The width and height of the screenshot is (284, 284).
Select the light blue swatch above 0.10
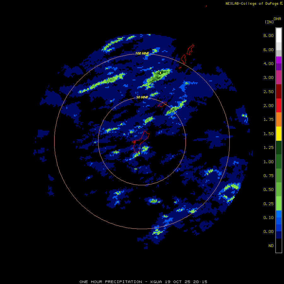(279, 214)
